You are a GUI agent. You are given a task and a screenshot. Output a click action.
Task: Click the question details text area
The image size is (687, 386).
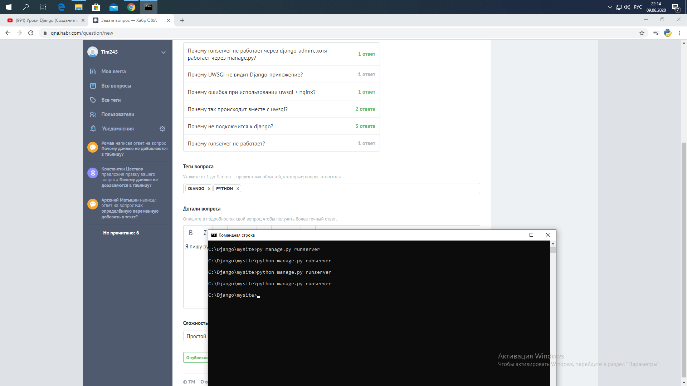(x=196, y=274)
